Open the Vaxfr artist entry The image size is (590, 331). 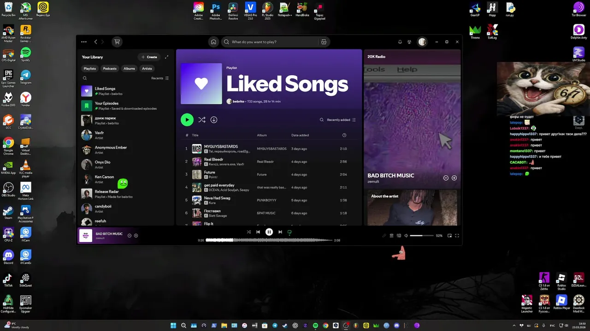(x=125, y=135)
